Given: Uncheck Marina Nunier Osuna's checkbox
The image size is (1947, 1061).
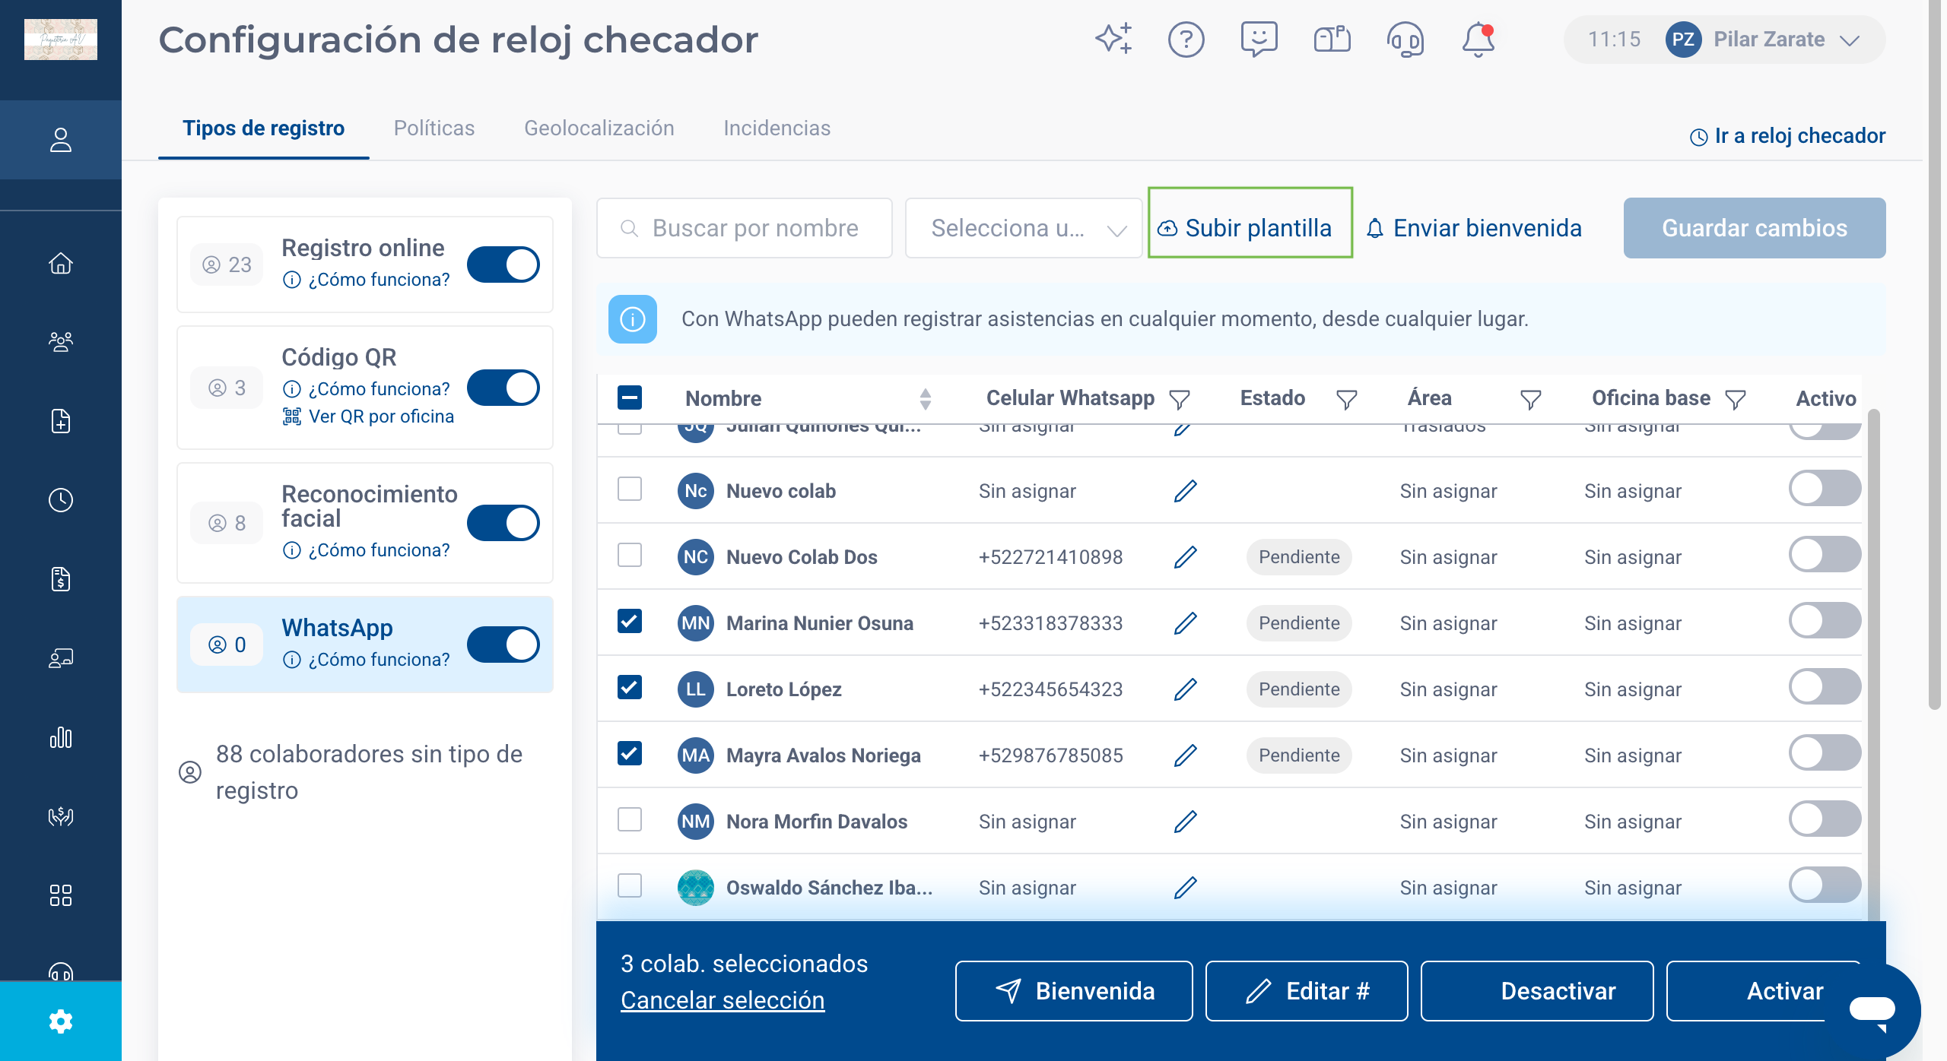Looking at the screenshot, I should pyautogui.click(x=630, y=622).
